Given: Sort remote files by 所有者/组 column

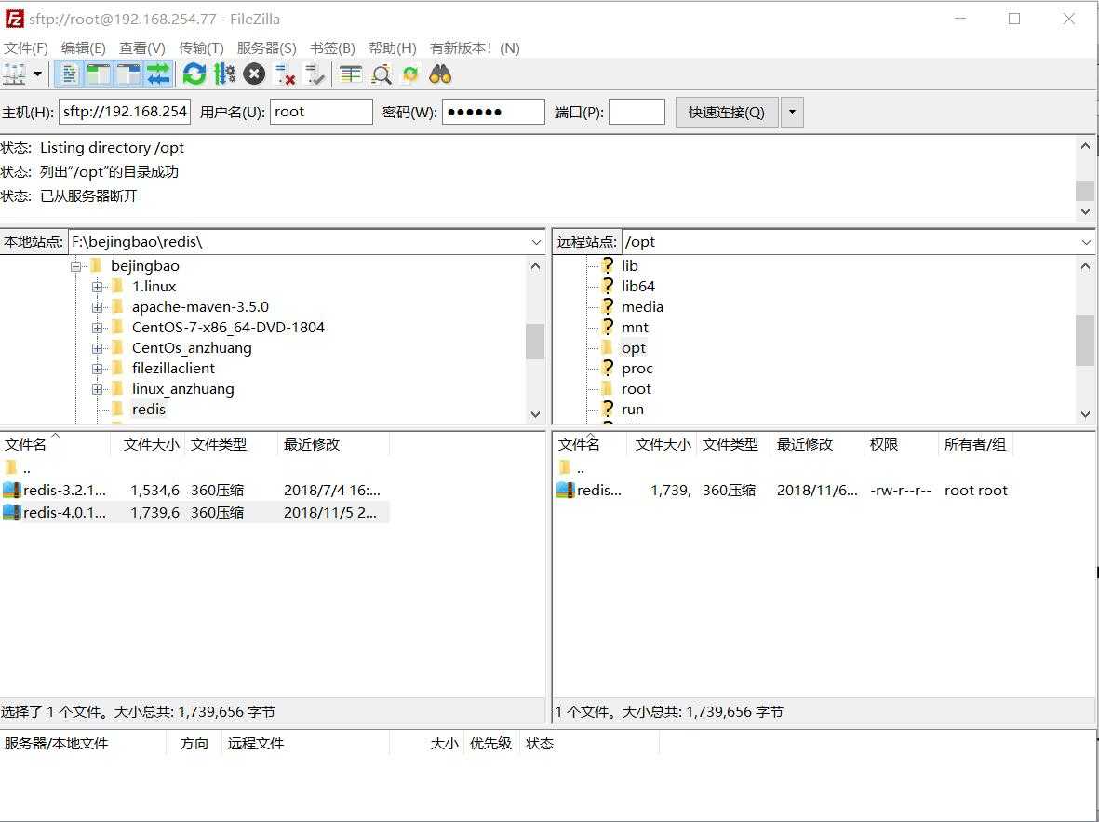Looking at the screenshot, I should pos(975,445).
